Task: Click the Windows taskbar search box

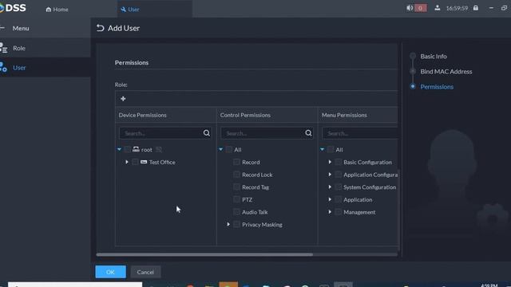Action: (75, 285)
